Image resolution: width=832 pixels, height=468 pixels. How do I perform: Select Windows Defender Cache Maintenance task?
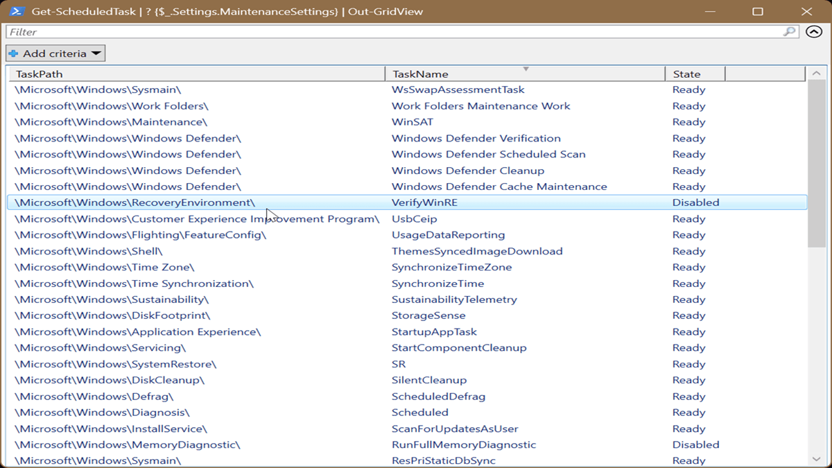499,187
